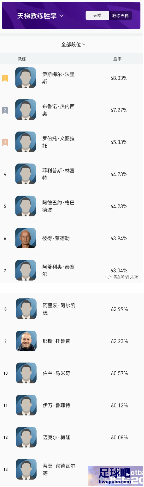This screenshot has width=144, height=487.
Task: Expand the 天梯教练胜率 dropdown chevron
Action: point(61,16)
